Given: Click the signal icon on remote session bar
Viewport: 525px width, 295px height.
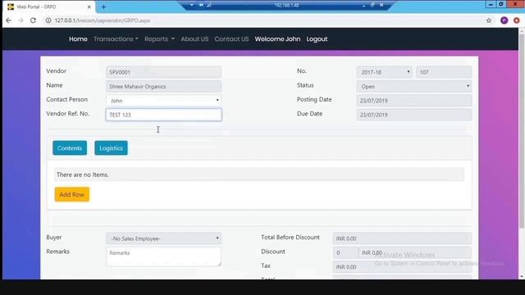Looking at the screenshot, I should (208, 5).
